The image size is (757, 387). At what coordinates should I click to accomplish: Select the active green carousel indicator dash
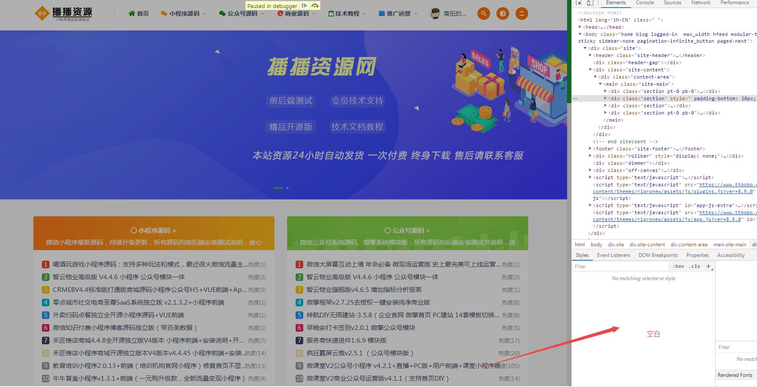pyautogui.click(x=278, y=188)
